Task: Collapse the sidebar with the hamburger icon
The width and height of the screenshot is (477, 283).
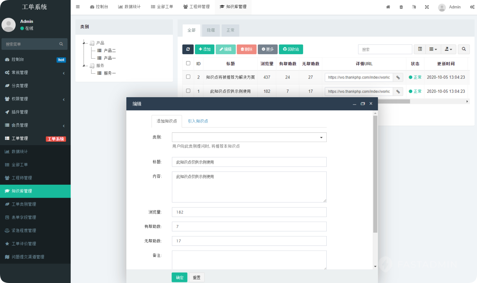Action: (x=78, y=7)
